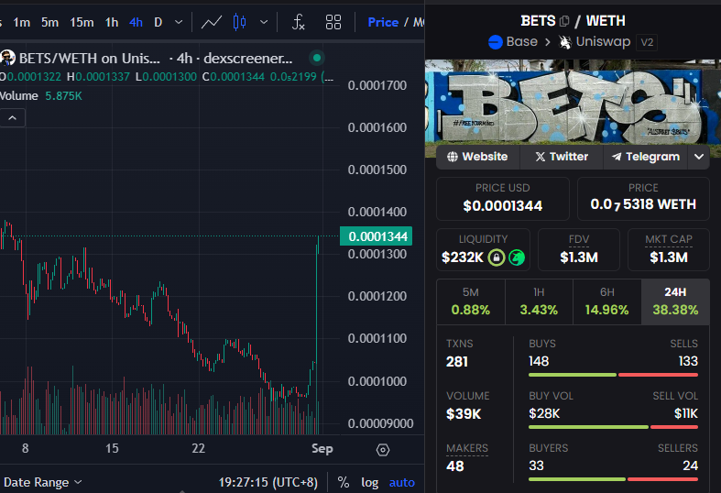Click the green liquidity badge icon
721x493 pixels.
point(517,257)
